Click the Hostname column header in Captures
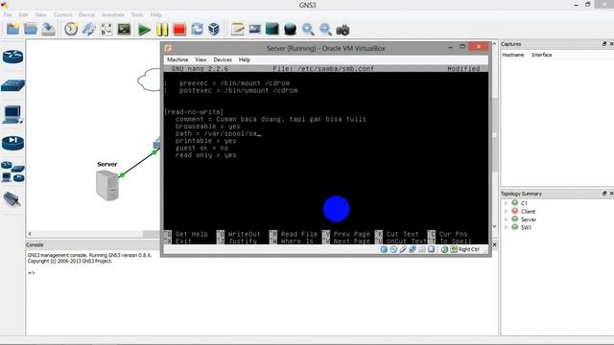 click(x=512, y=56)
